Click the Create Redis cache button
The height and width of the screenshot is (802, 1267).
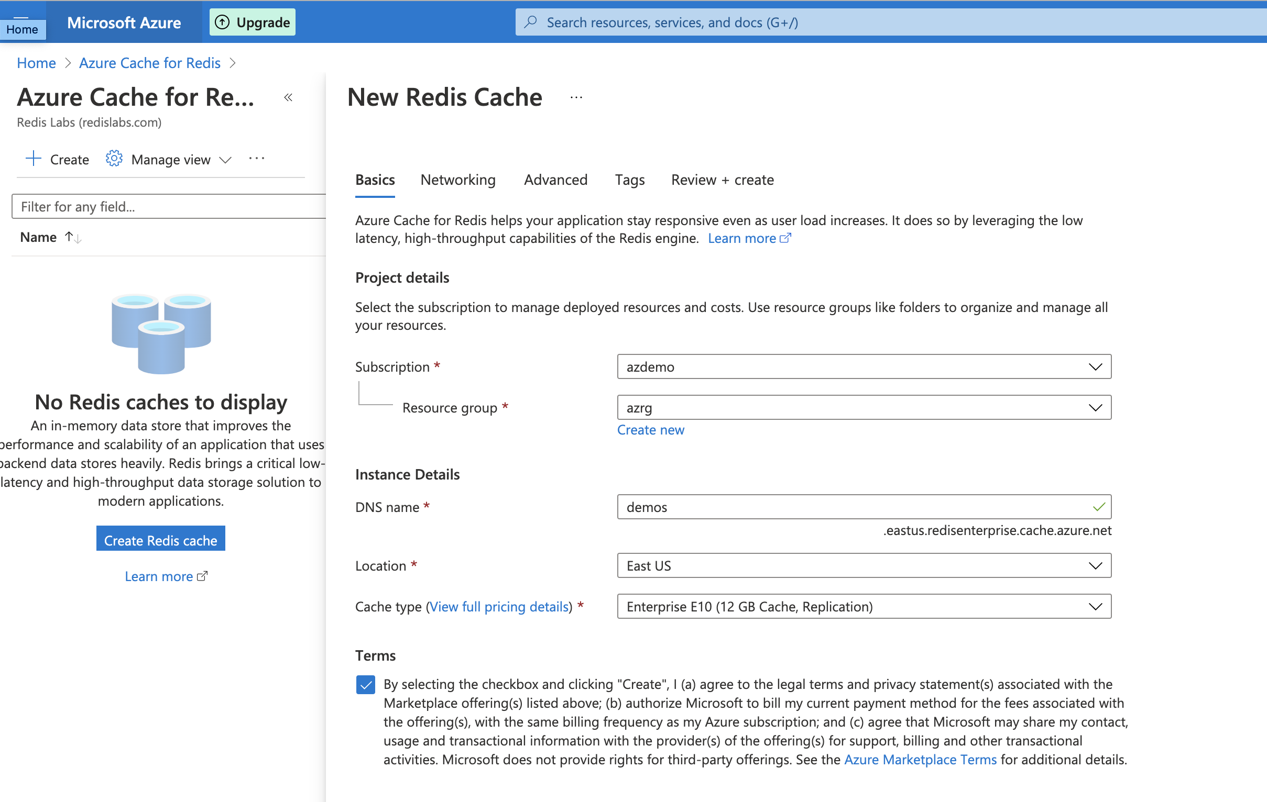click(160, 538)
